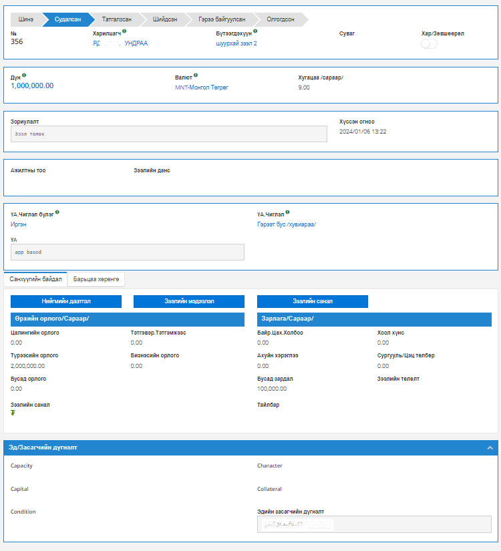Click the Түрээсийн орлого value 2,000,000.00
The height and width of the screenshot is (551, 501).
(28, 366)
